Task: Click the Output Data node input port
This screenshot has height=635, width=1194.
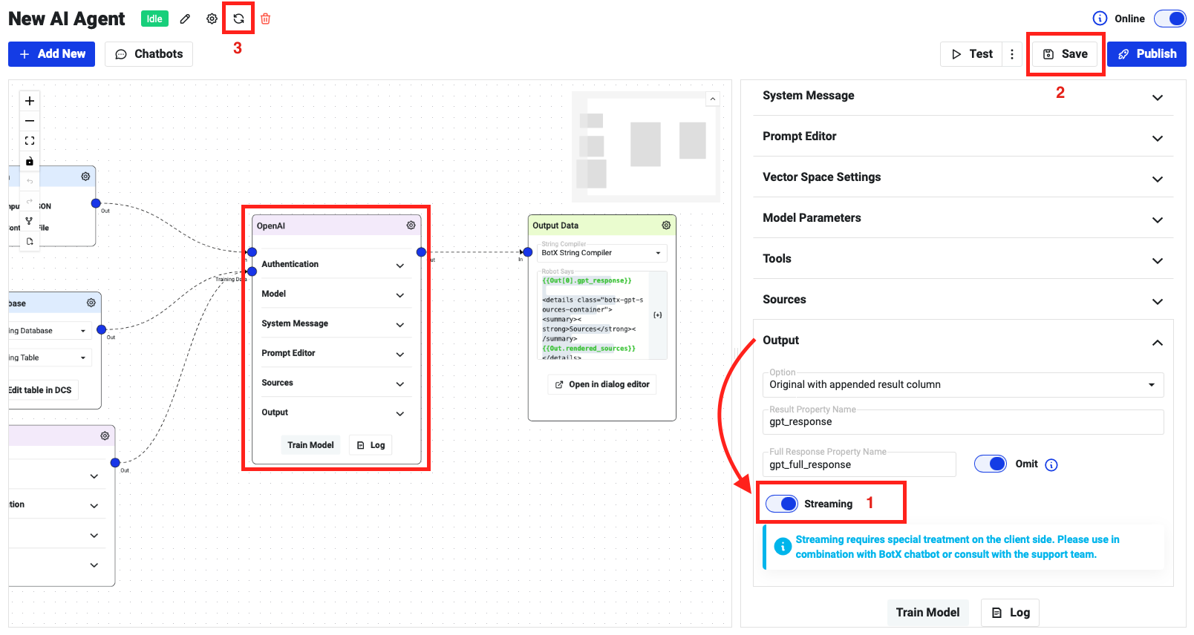Action: (x=527, y=252)
